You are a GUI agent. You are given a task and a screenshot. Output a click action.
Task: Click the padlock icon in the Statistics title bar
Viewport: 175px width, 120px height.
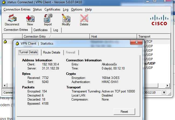(x=17, y=44)
